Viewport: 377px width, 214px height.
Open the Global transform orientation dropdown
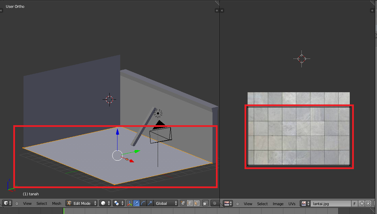(166, 203)
